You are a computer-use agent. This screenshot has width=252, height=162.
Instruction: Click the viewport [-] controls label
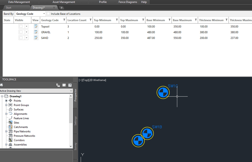tap(80, 80)
